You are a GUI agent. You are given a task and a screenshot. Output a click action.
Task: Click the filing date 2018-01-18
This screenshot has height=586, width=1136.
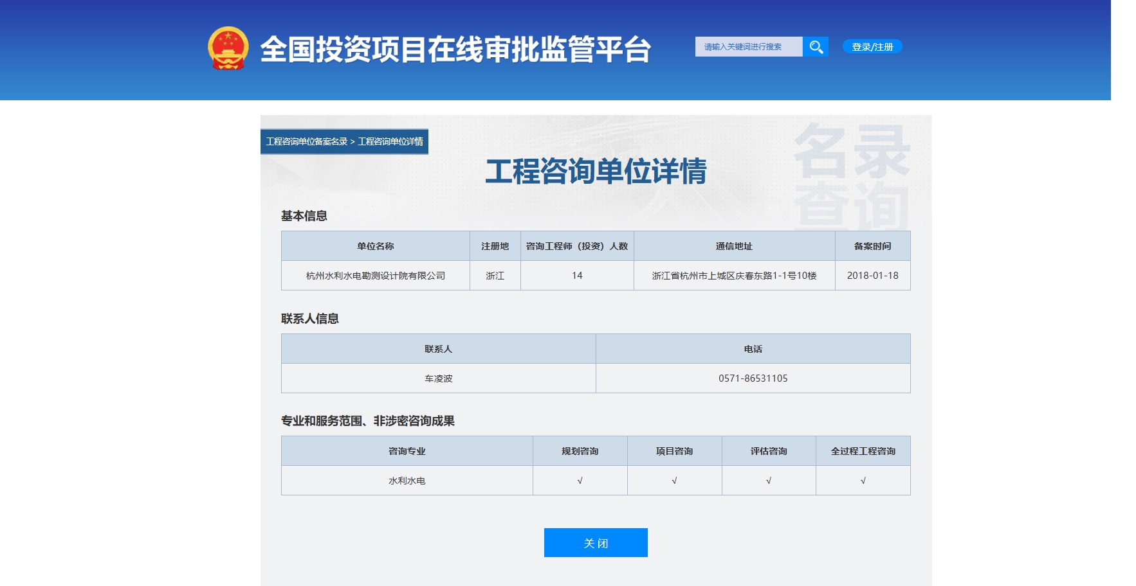[x=873, y=276]
